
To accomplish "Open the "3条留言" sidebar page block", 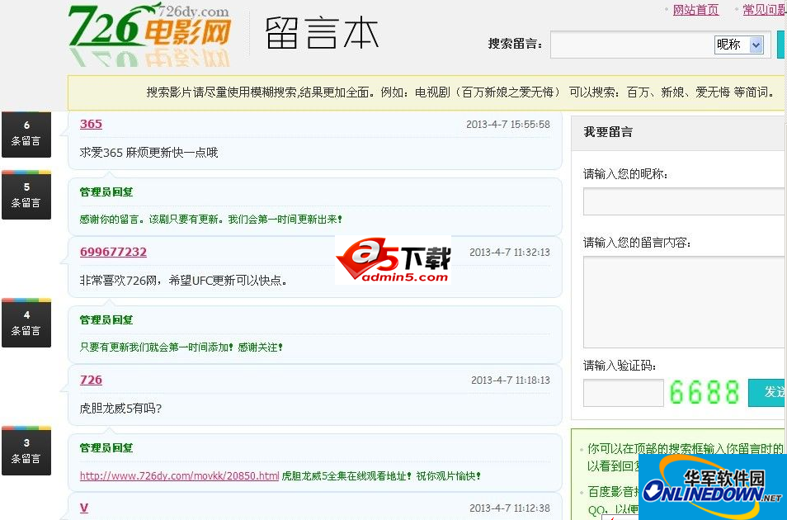I will pos(26,451).
